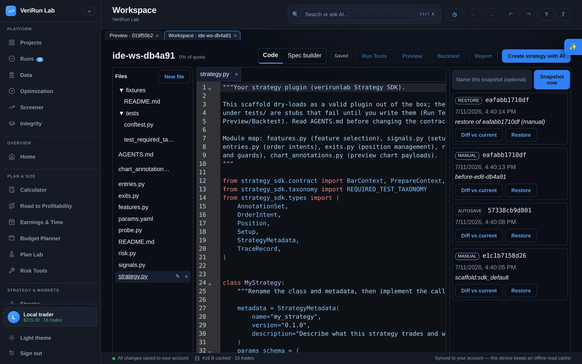Click Sign out
The width and height of the screenshot is (582, 364).
[x=50, y=353]
